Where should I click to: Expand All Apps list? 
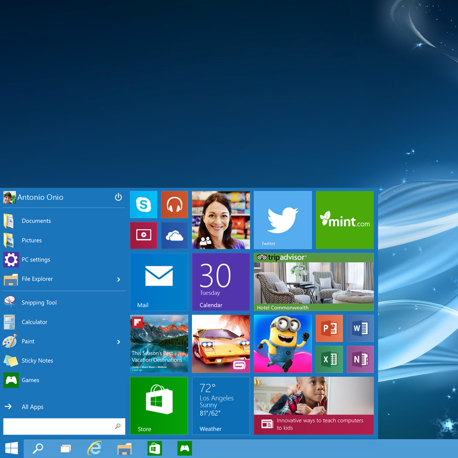33,407
